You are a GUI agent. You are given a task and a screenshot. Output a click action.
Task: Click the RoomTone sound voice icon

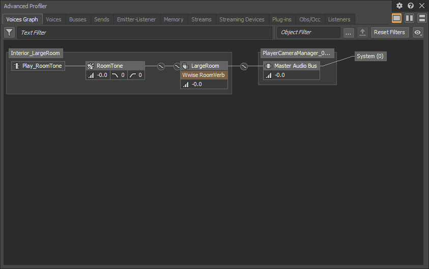91,66
